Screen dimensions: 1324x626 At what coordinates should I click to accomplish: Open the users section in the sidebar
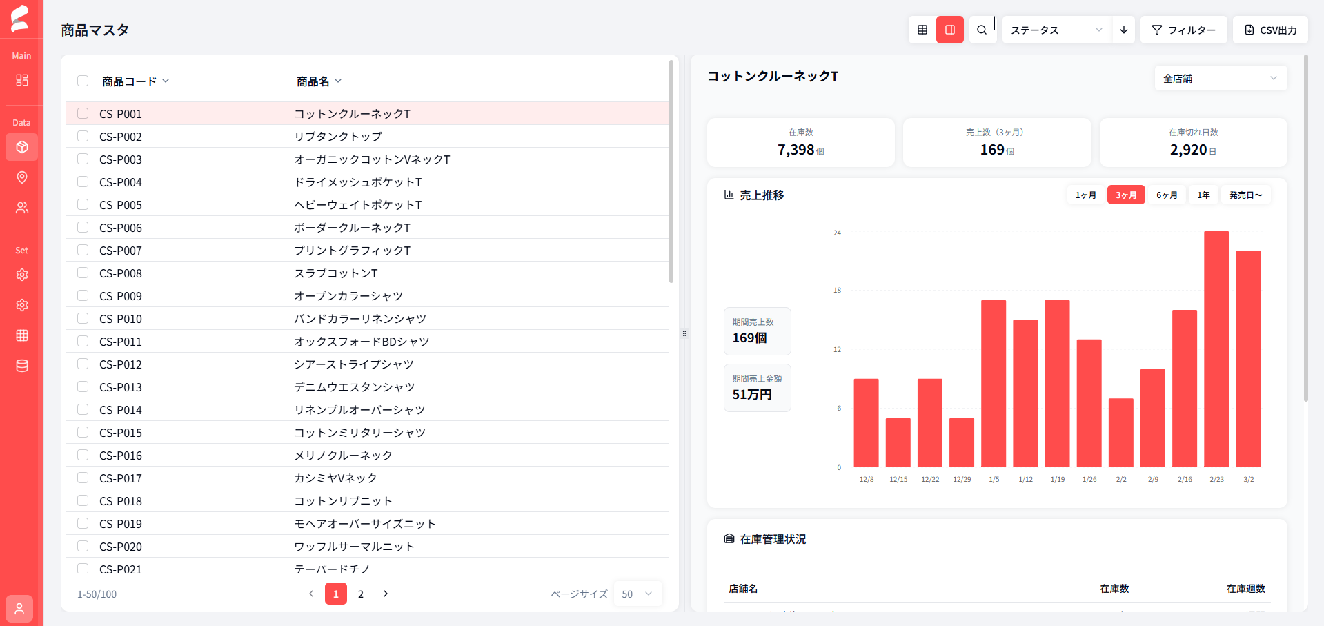pyautogui.click(x=22, y=208)
